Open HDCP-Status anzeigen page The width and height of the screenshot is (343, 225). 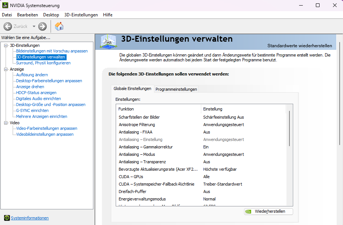pyautogui.click(x=36, y=93)
